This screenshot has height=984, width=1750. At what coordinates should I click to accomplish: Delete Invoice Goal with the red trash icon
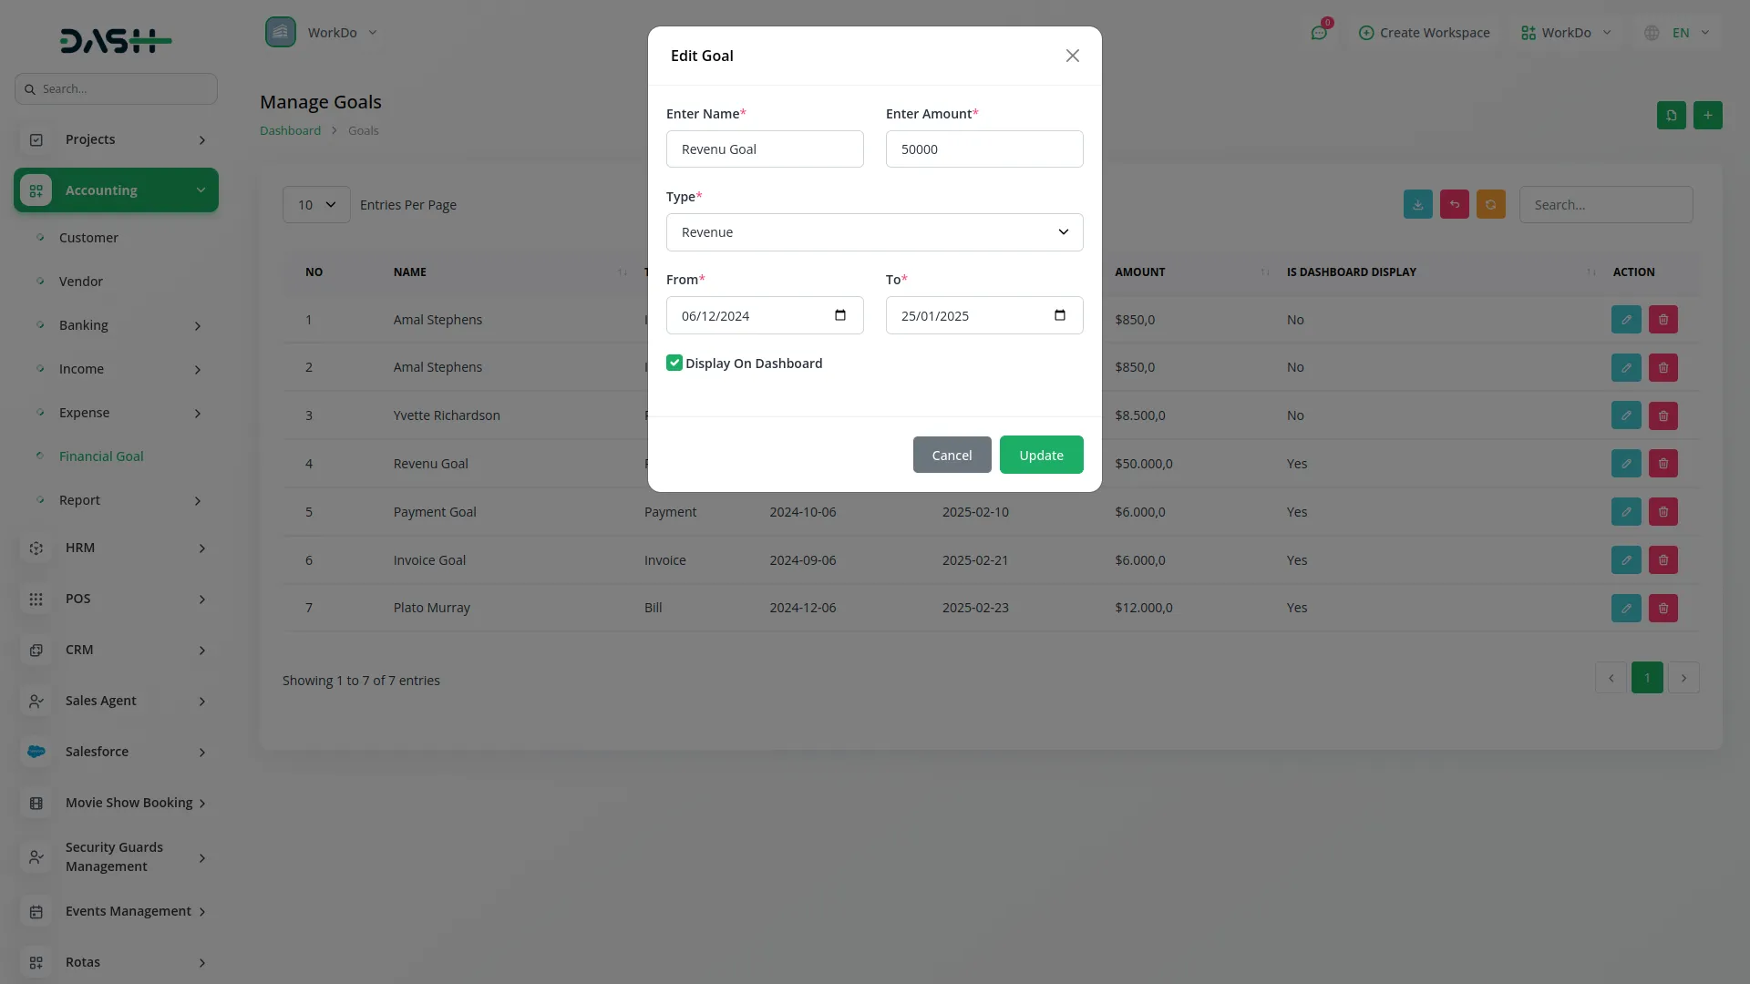[x=1662, y=559]
